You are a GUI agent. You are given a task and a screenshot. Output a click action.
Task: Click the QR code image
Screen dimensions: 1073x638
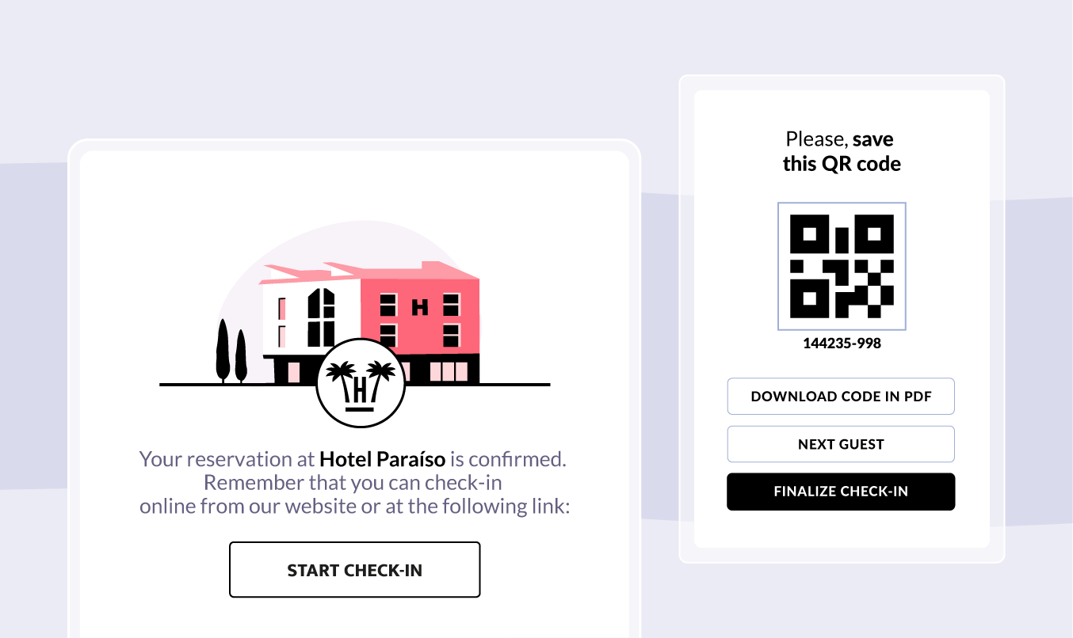coord(842,266)
